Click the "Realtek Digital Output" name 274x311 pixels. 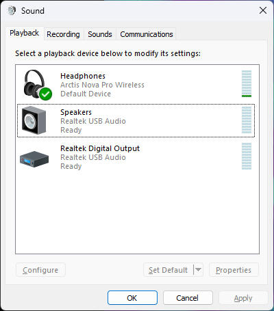100,148
